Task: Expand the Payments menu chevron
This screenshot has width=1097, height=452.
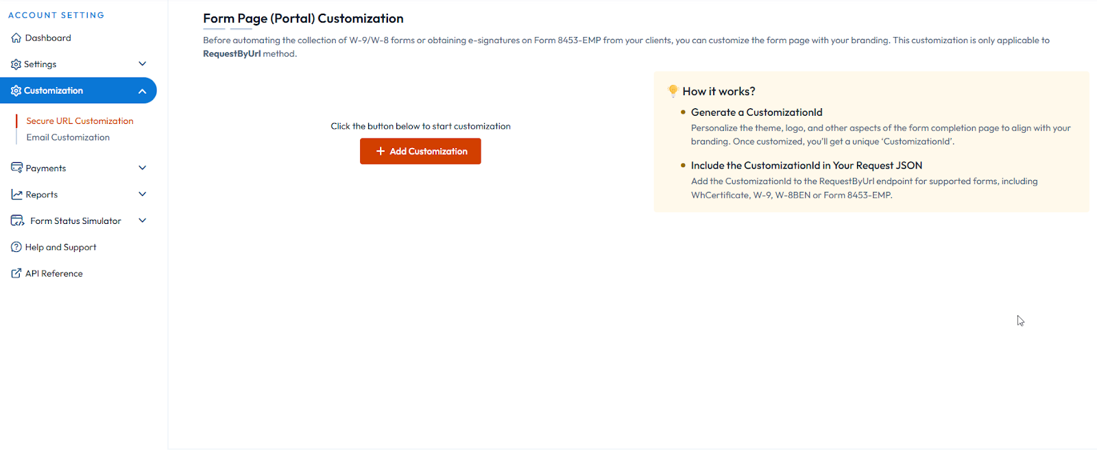Action: point(143,168)
